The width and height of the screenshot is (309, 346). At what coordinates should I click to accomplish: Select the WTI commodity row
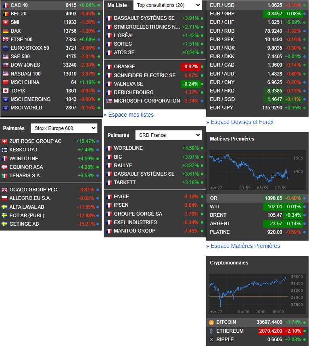[257, 207]
